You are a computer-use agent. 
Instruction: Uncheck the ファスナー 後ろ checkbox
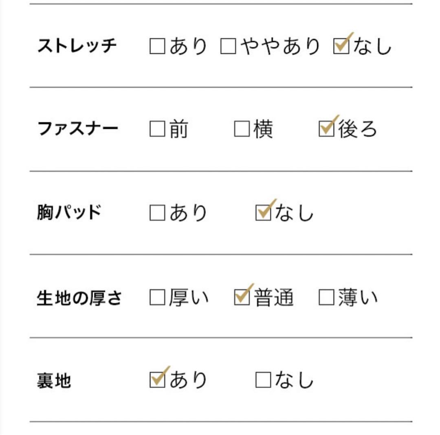tap(327, 129)
